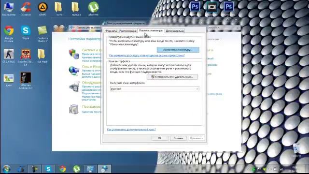Click Установить или удалить язык button
Viewport: 309px width, 174px height.
(x=172, y=77)
